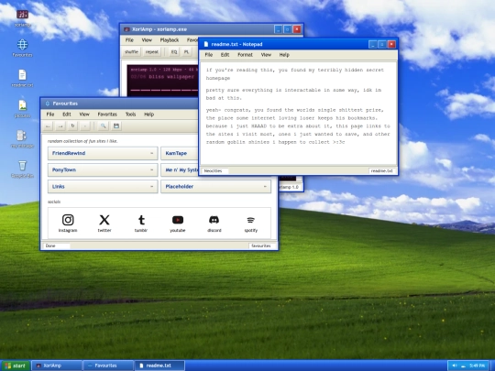Open the View menu in Favourites window
Screen dimensions: 495x371
(x=84, y=115)
